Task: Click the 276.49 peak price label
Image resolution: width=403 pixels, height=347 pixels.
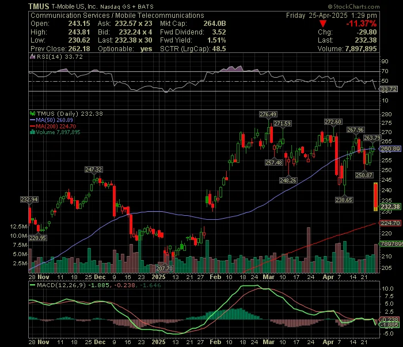Action: click(268, 115)
